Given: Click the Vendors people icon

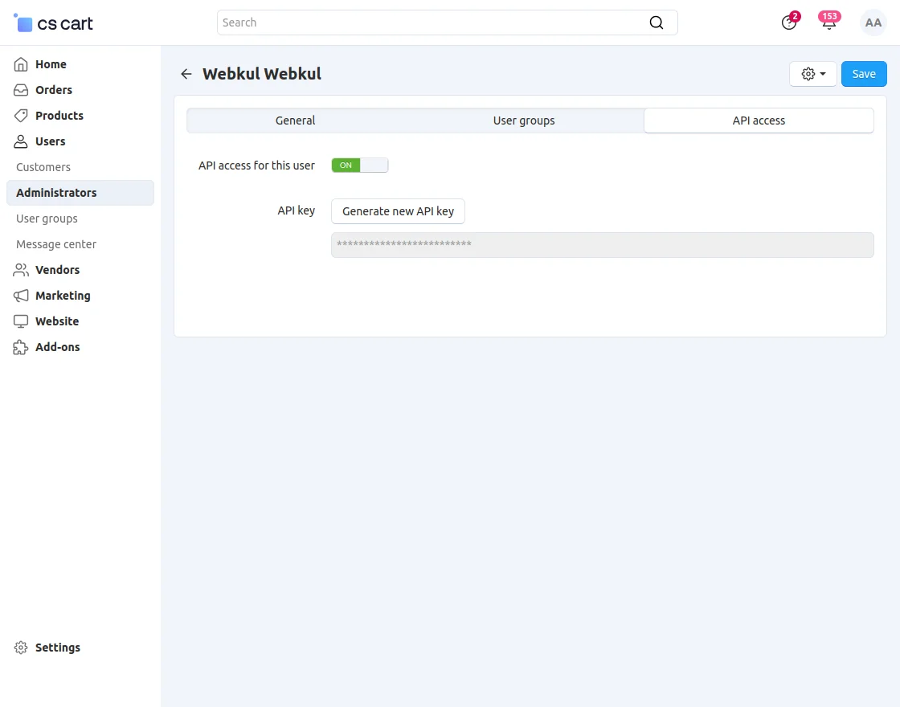Looking at the screenshot, I should pyautogui.click(x=21, y=270).
